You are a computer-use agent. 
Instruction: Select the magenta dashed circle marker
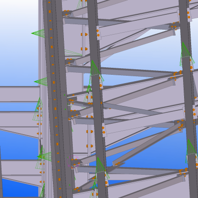(73, 161)
